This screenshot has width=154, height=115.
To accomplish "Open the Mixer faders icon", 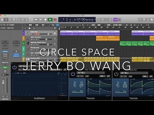I will pos(23,19).
